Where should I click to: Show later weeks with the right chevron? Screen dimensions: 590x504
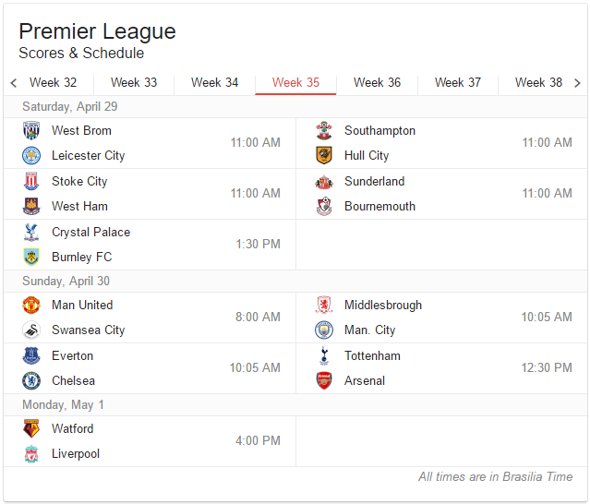point(577,83)
